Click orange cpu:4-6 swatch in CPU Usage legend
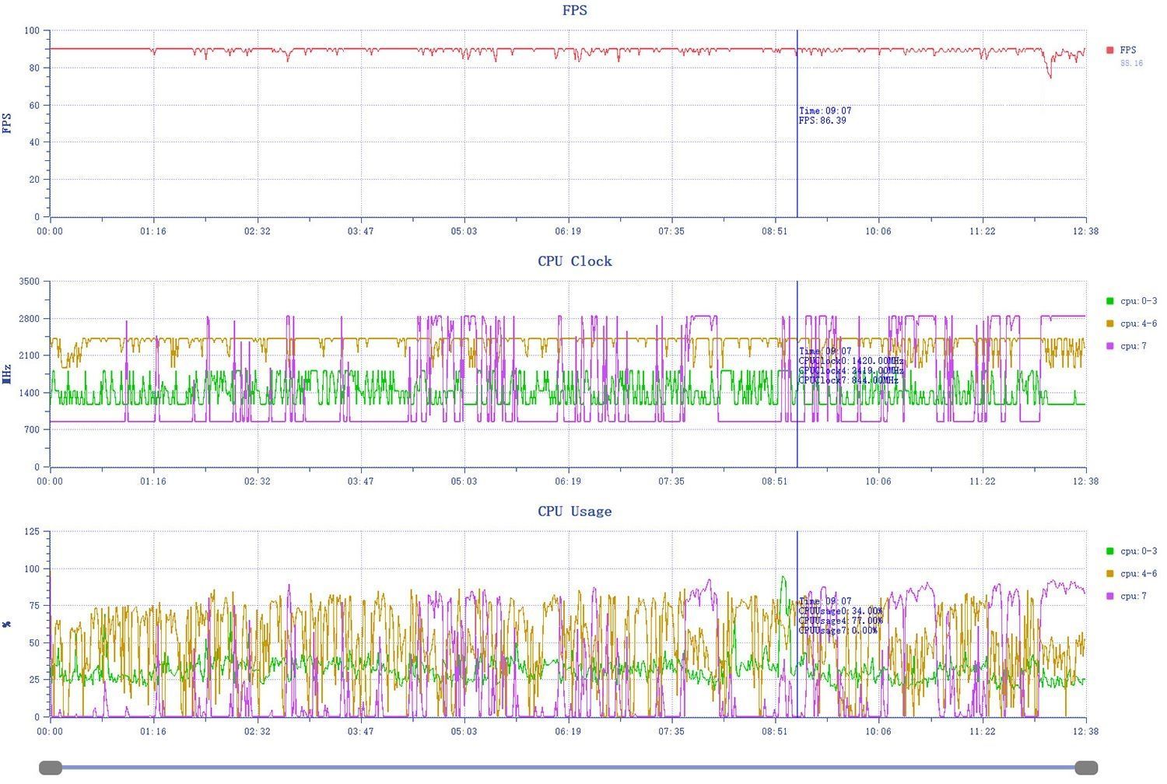 [x=1109, y=573]
